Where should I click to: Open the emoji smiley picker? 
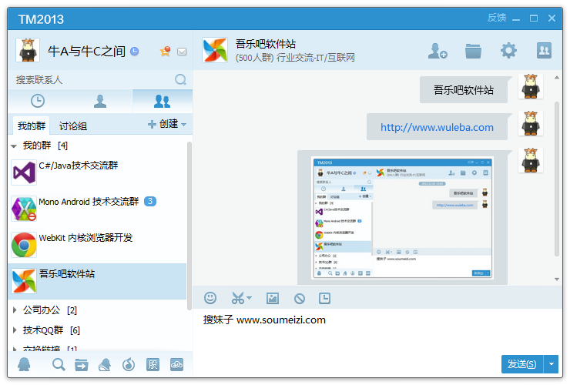point(210,298)
